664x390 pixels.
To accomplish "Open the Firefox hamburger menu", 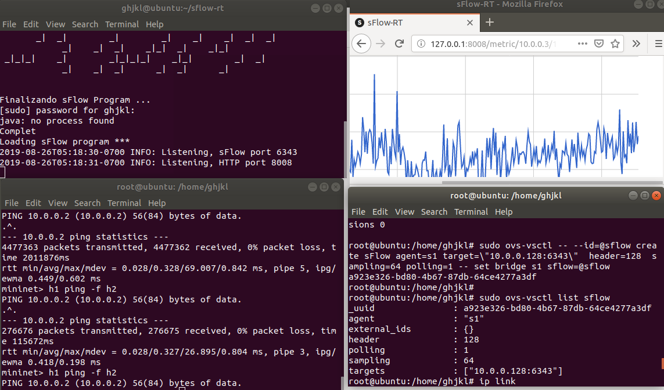I will [658, 44].
